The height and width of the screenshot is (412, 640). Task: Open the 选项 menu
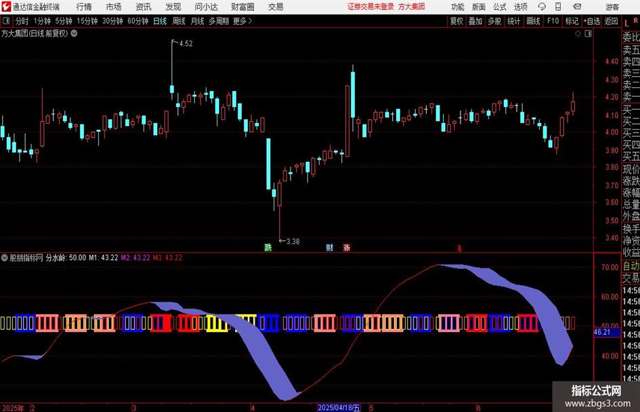520,7
